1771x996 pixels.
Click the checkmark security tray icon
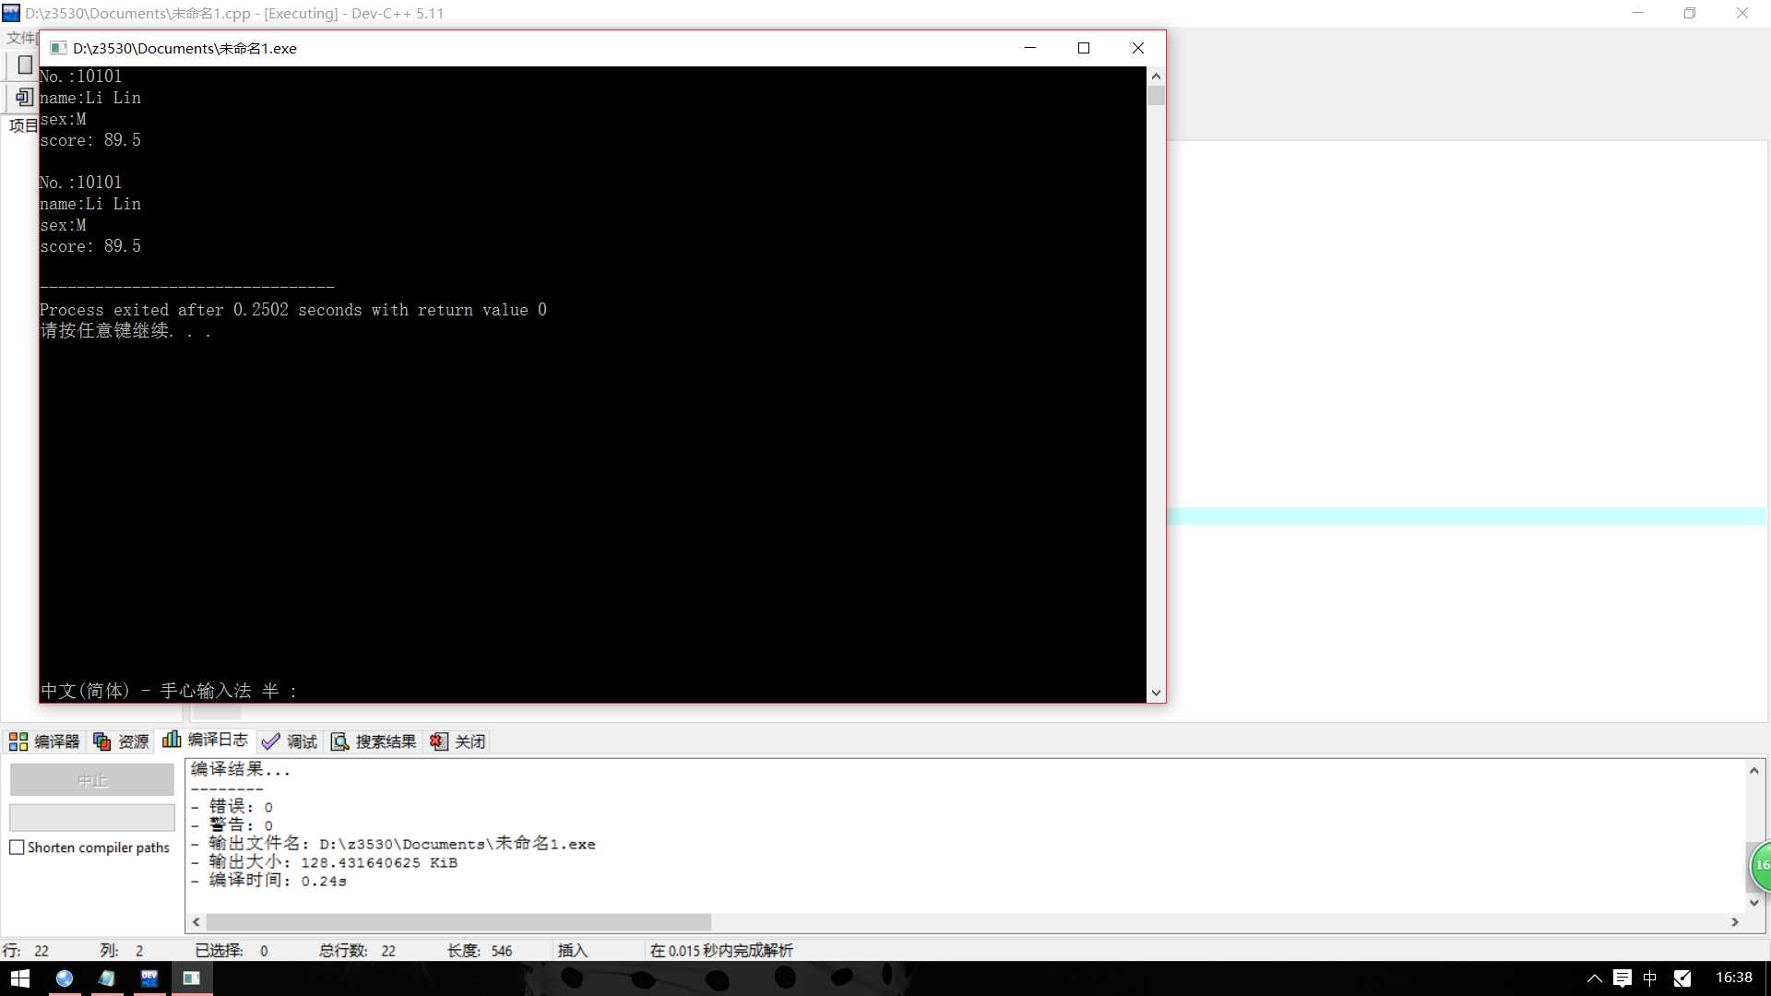pyautogui.click(x=1682, y=978)
